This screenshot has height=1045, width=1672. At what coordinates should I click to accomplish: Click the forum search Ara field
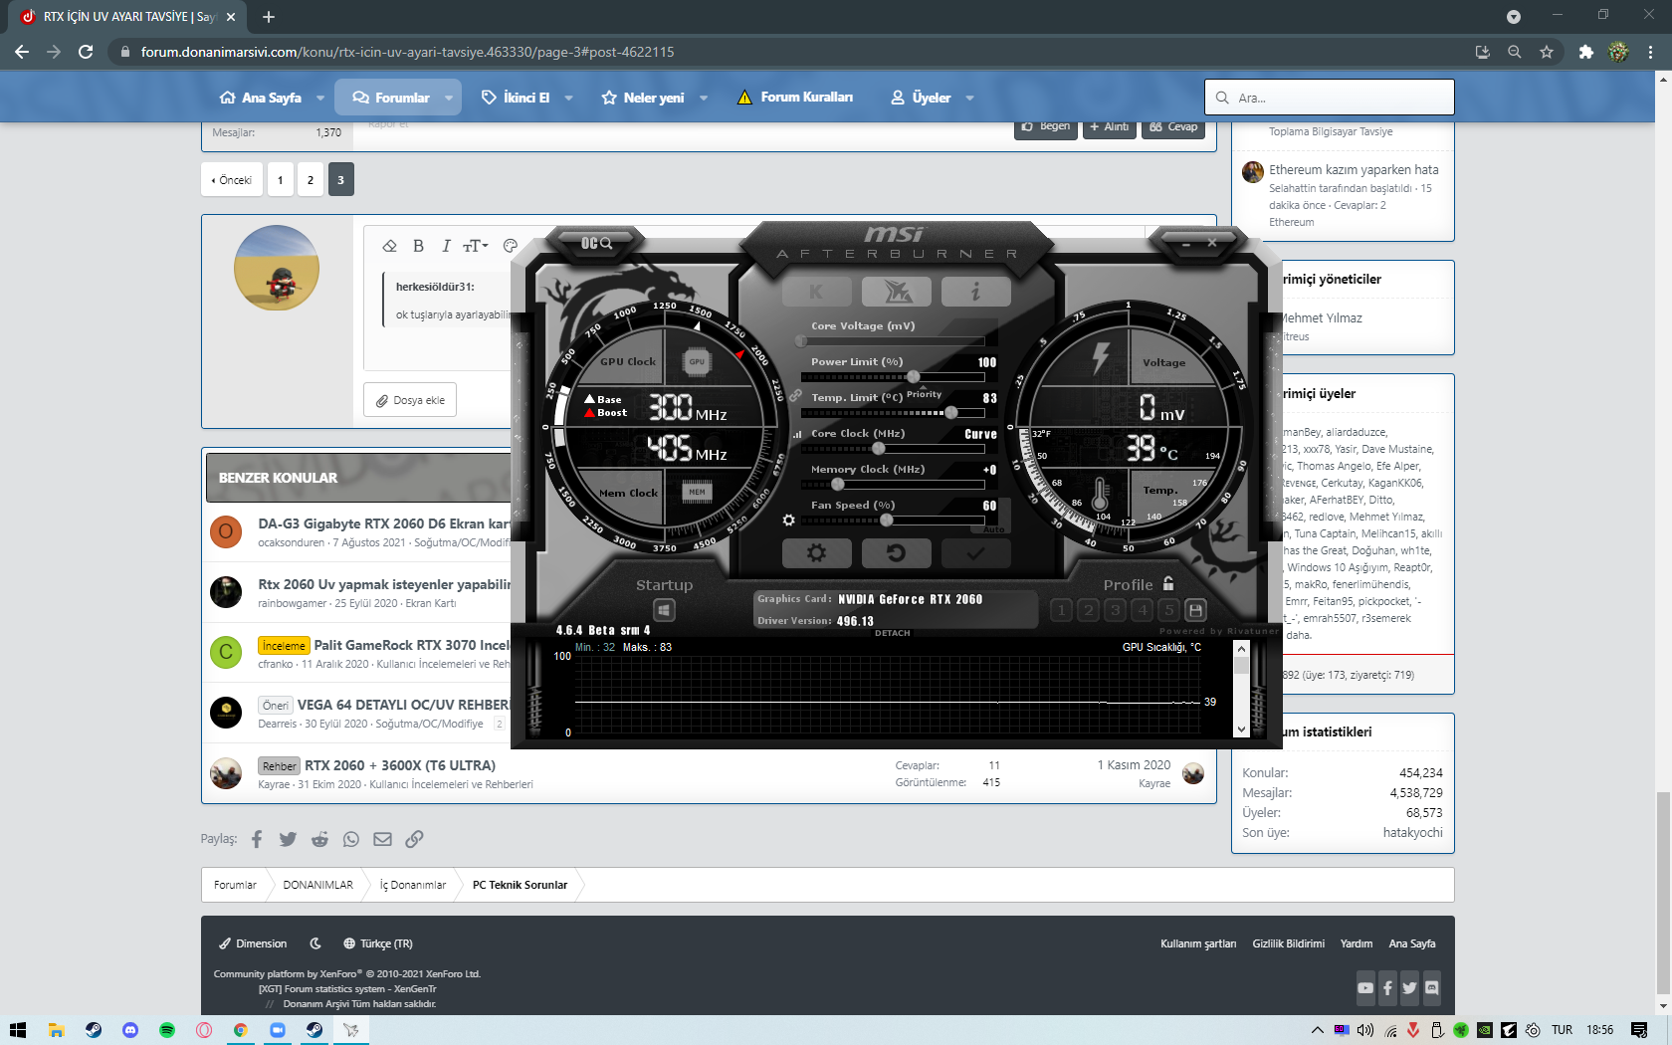1330,98
